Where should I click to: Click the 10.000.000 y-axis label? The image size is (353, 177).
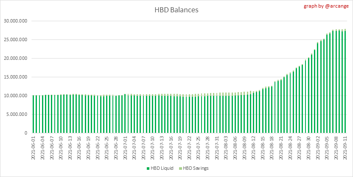pyautogui.click(x=16, y=96)
